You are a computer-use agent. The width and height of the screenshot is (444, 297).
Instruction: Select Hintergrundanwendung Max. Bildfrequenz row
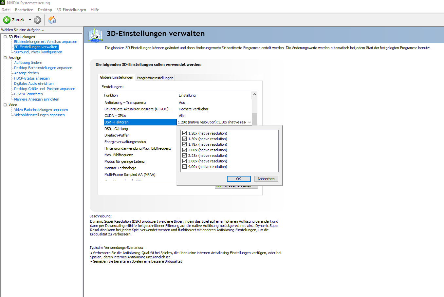pos(140,148)
